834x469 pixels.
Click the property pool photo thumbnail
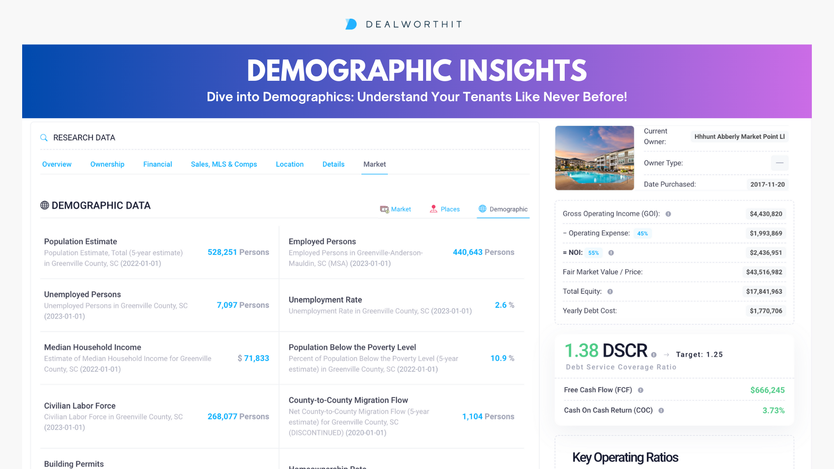(594, 158)
